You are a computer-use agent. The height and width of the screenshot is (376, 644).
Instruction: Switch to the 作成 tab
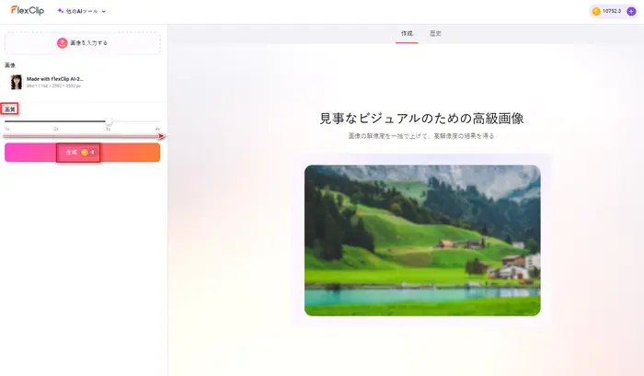point(407,34)
